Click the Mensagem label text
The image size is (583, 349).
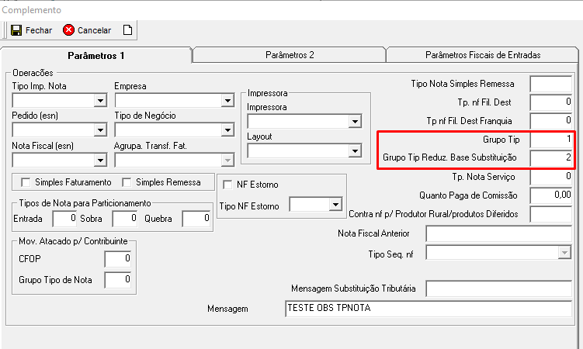pyautogui.click(x=227, y=309)
